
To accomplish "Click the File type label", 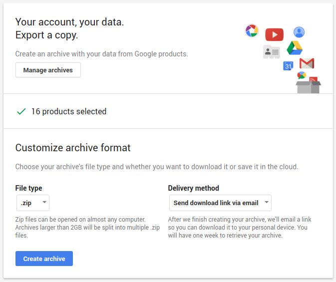I will 29,188.
